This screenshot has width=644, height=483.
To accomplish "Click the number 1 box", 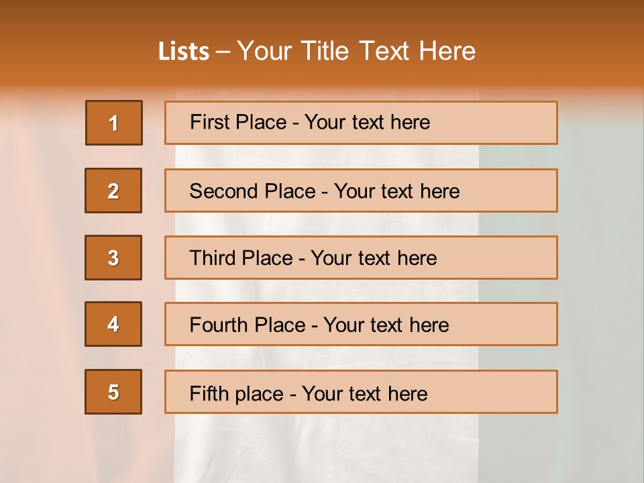I will coord(113,123).
